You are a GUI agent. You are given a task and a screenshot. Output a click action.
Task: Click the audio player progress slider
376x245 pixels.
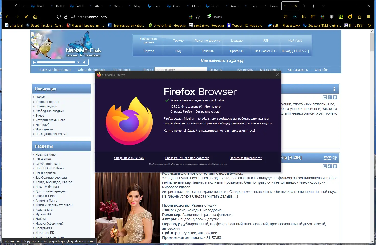coord(56,62)
